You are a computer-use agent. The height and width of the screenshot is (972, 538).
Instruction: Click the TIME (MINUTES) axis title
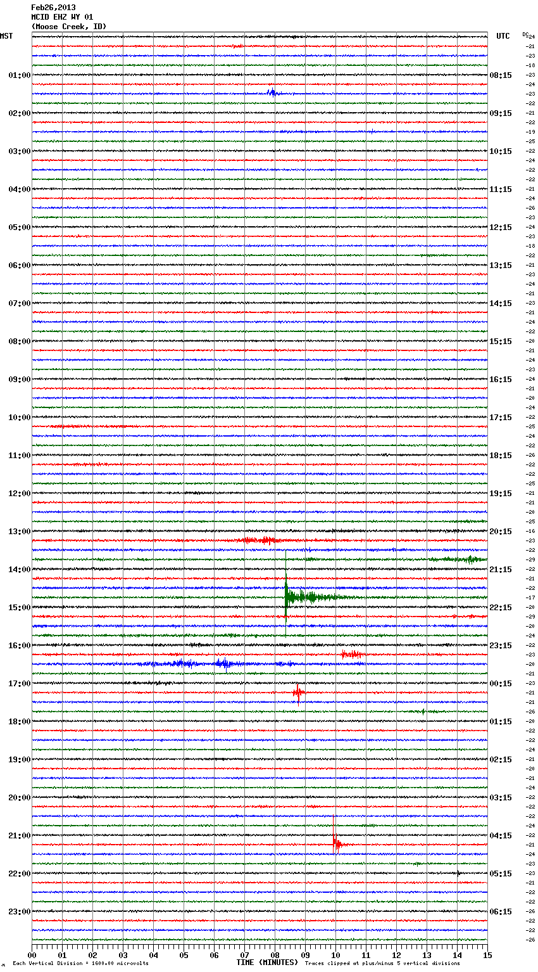(x=267, y=962)
